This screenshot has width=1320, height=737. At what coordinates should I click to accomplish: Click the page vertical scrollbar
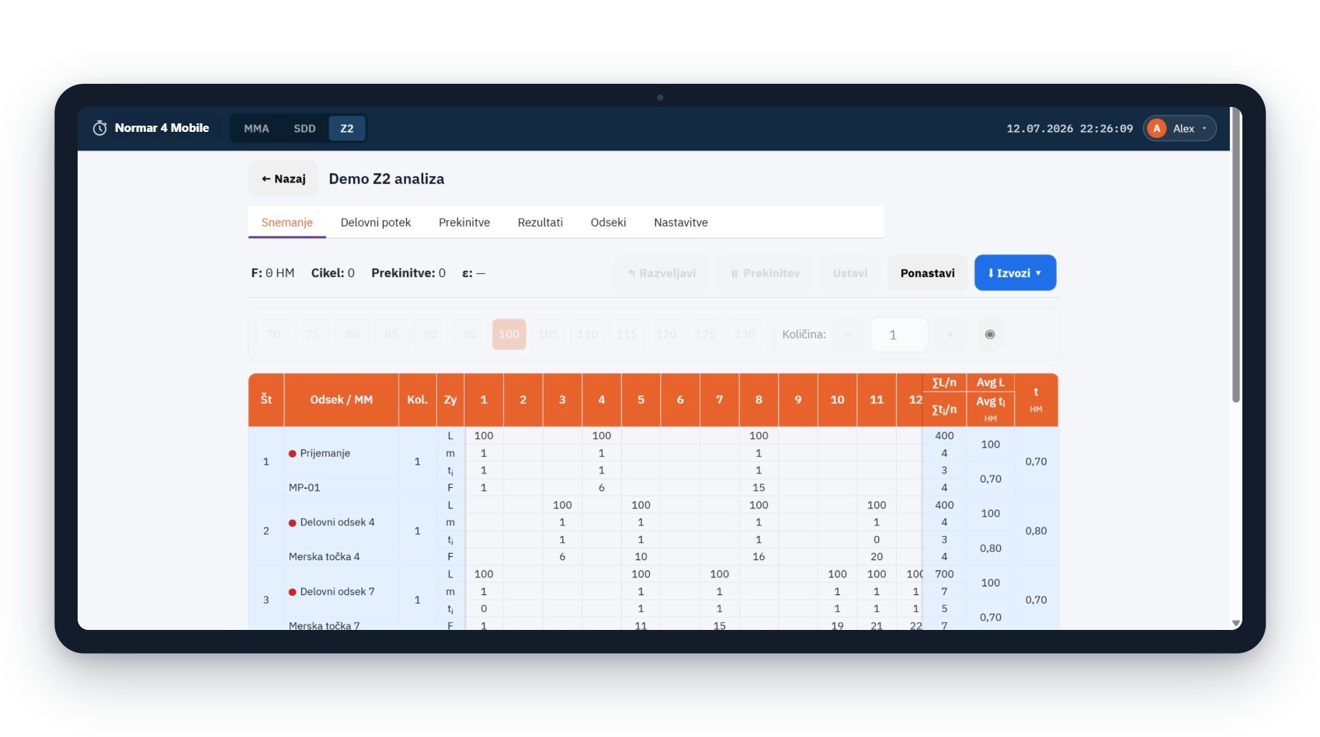(x=1236, y=256)
